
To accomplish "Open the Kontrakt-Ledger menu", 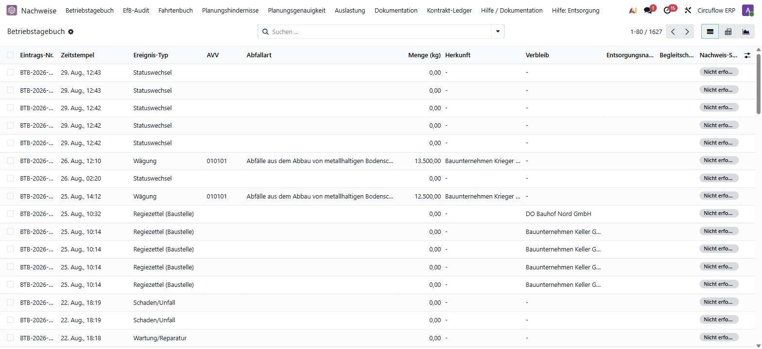I will pyautogui.click(x=450, y=10).
